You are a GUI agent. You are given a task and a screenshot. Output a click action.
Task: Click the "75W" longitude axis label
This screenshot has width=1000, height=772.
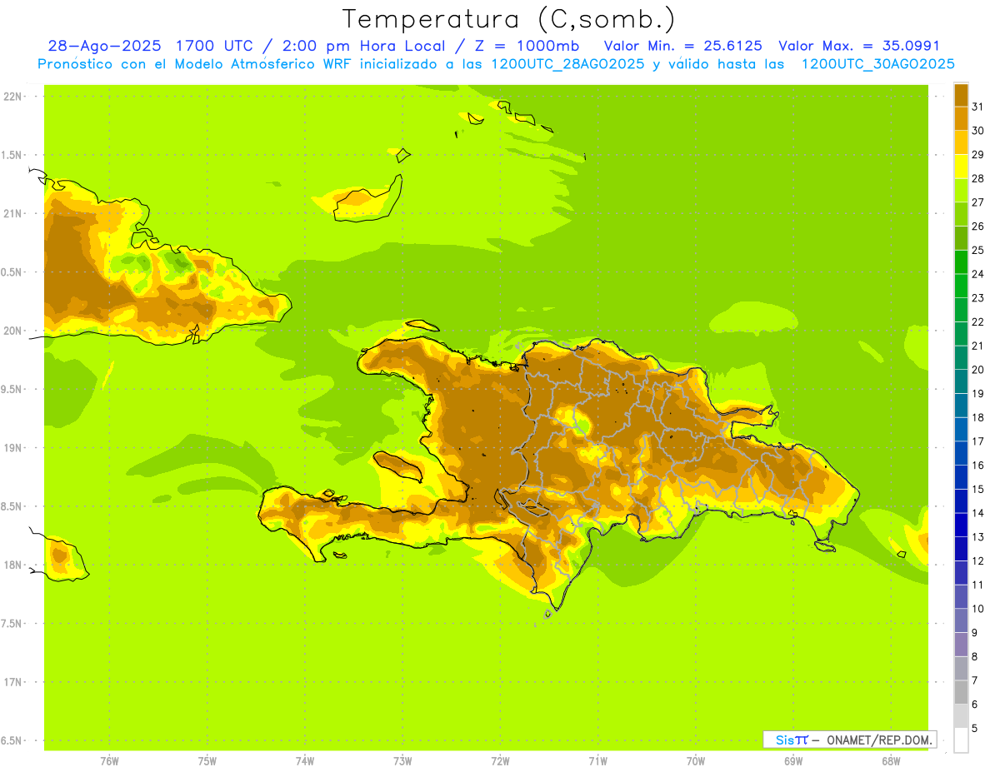point(207,761)
